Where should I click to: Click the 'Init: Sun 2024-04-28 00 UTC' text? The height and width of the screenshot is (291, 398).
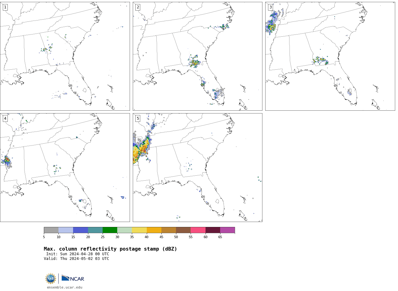pyautogui.click(x=78, y=254)
